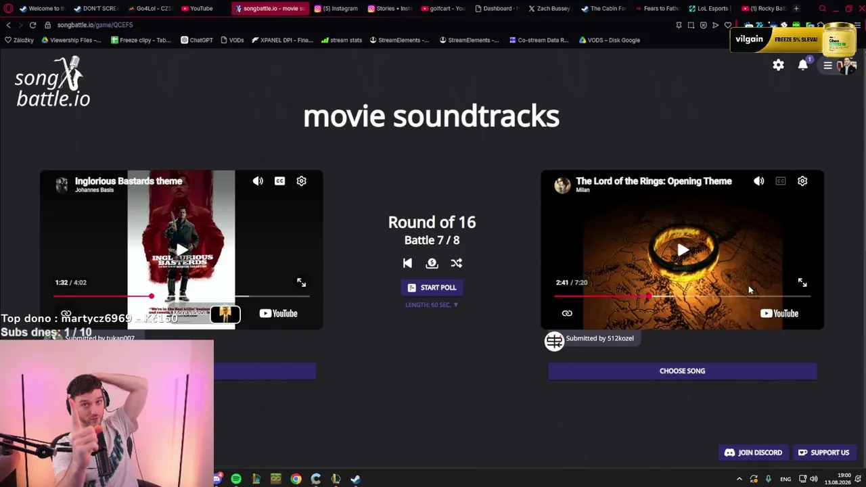Open the taskbar clock and calendar
Screen dimensions: 866x487
point(838,479)
